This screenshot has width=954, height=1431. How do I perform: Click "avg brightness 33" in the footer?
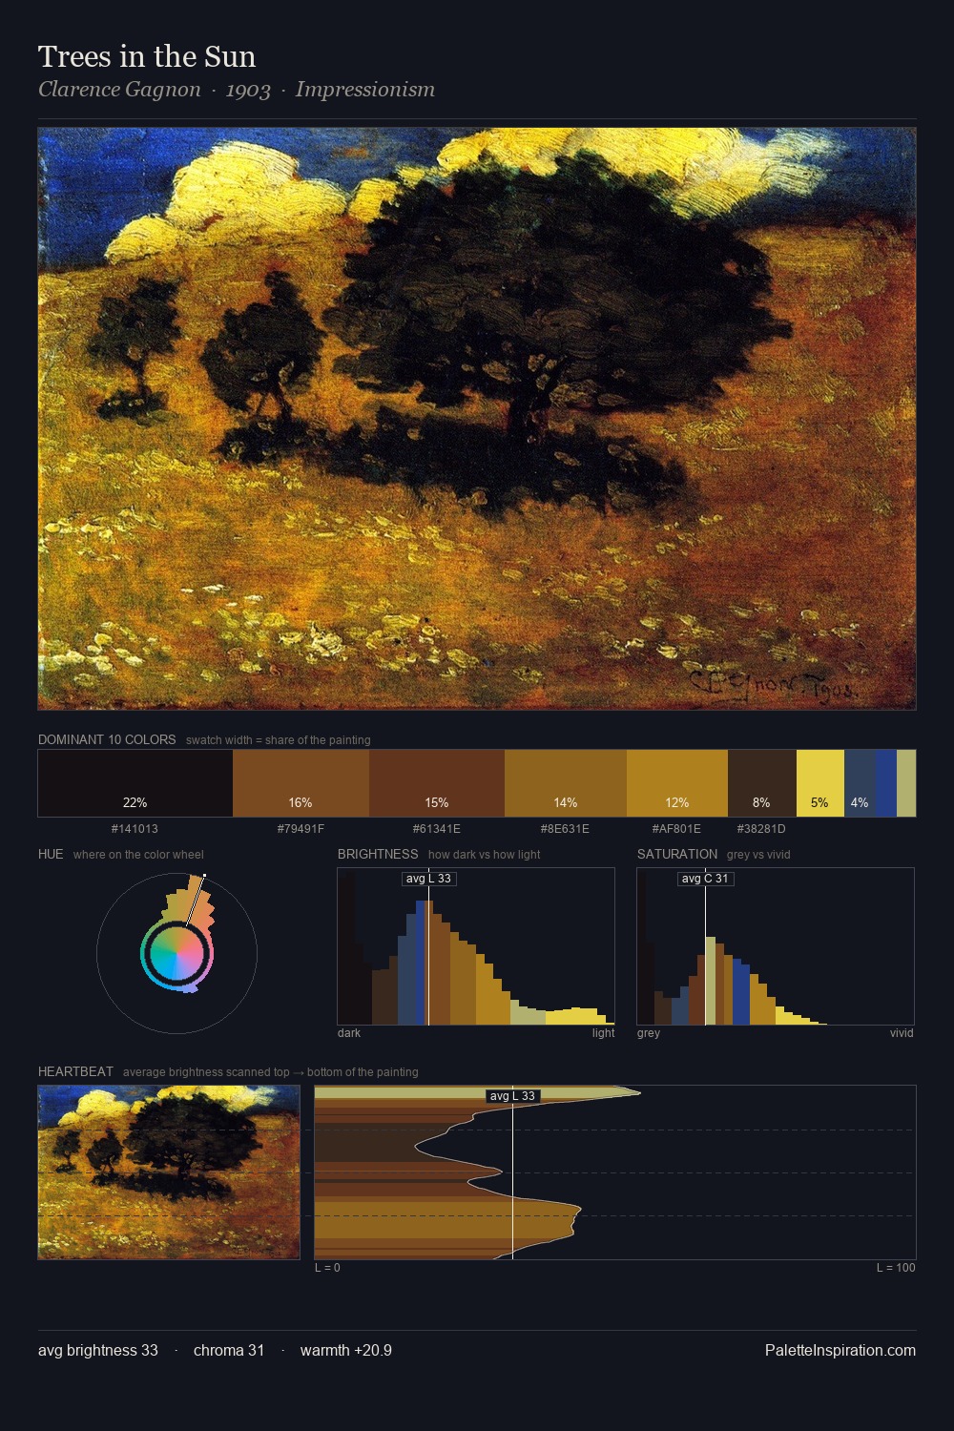pos(98,1351)
